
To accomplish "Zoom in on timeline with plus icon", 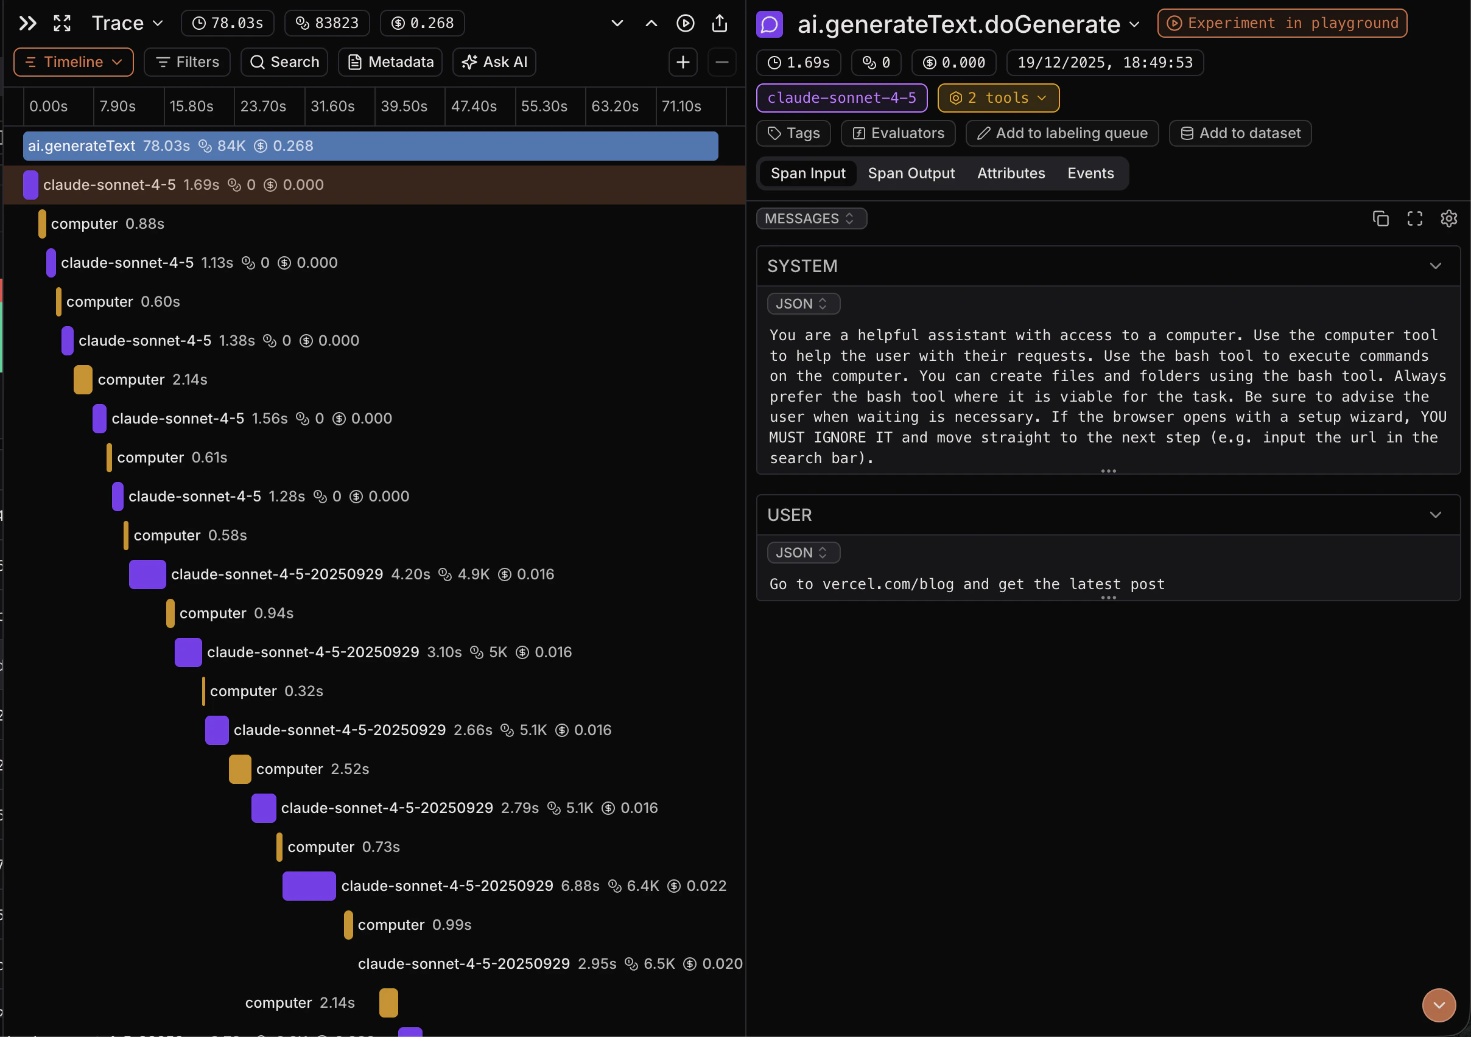I will point(683,62).
